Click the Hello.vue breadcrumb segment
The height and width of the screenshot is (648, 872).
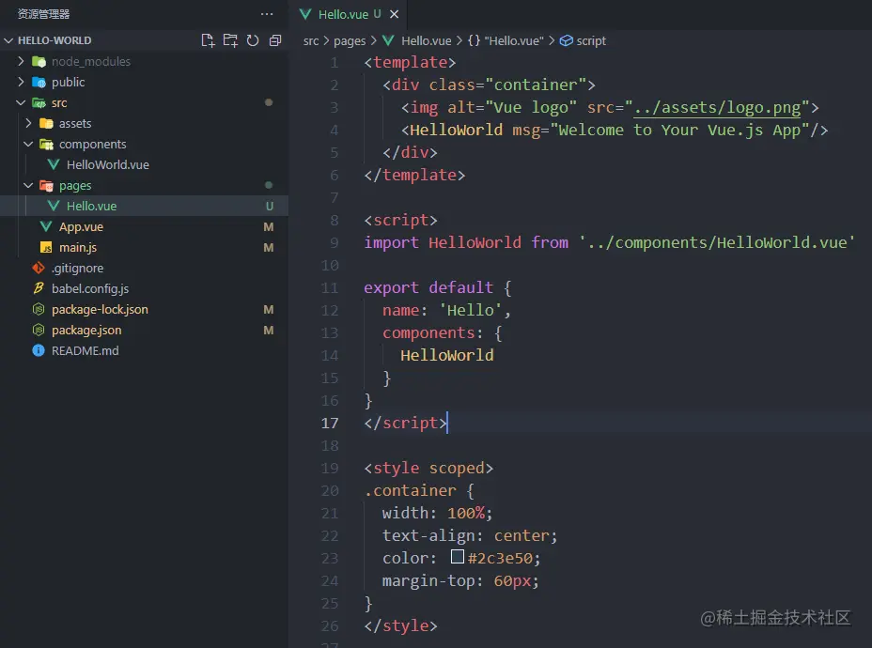tap(426, 40)
